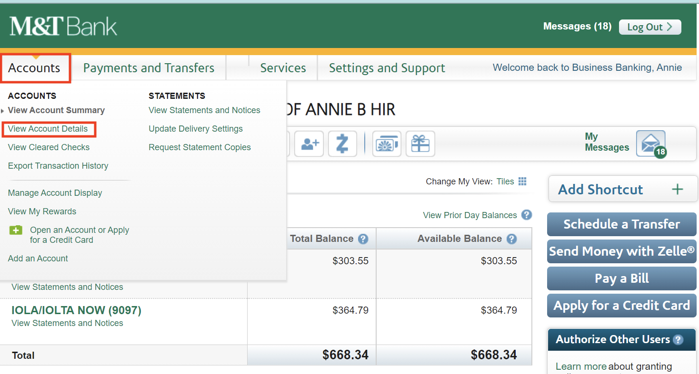Open the gift rewards icon
699x374 pixels.
tap(420, 144)
